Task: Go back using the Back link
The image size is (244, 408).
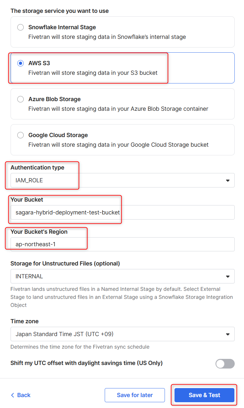Action: pos(20,395)
